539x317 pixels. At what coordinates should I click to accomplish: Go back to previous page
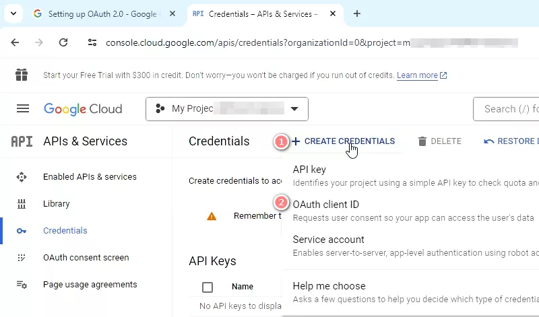click(15, 42)
